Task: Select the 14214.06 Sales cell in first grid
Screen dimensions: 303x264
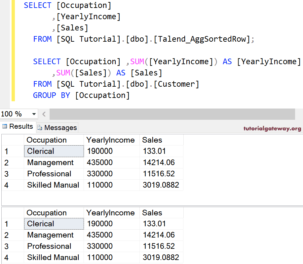Action: [159, 162]
